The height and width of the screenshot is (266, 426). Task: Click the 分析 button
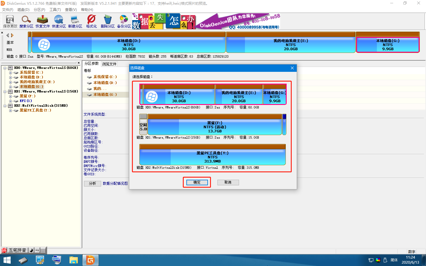92,184
